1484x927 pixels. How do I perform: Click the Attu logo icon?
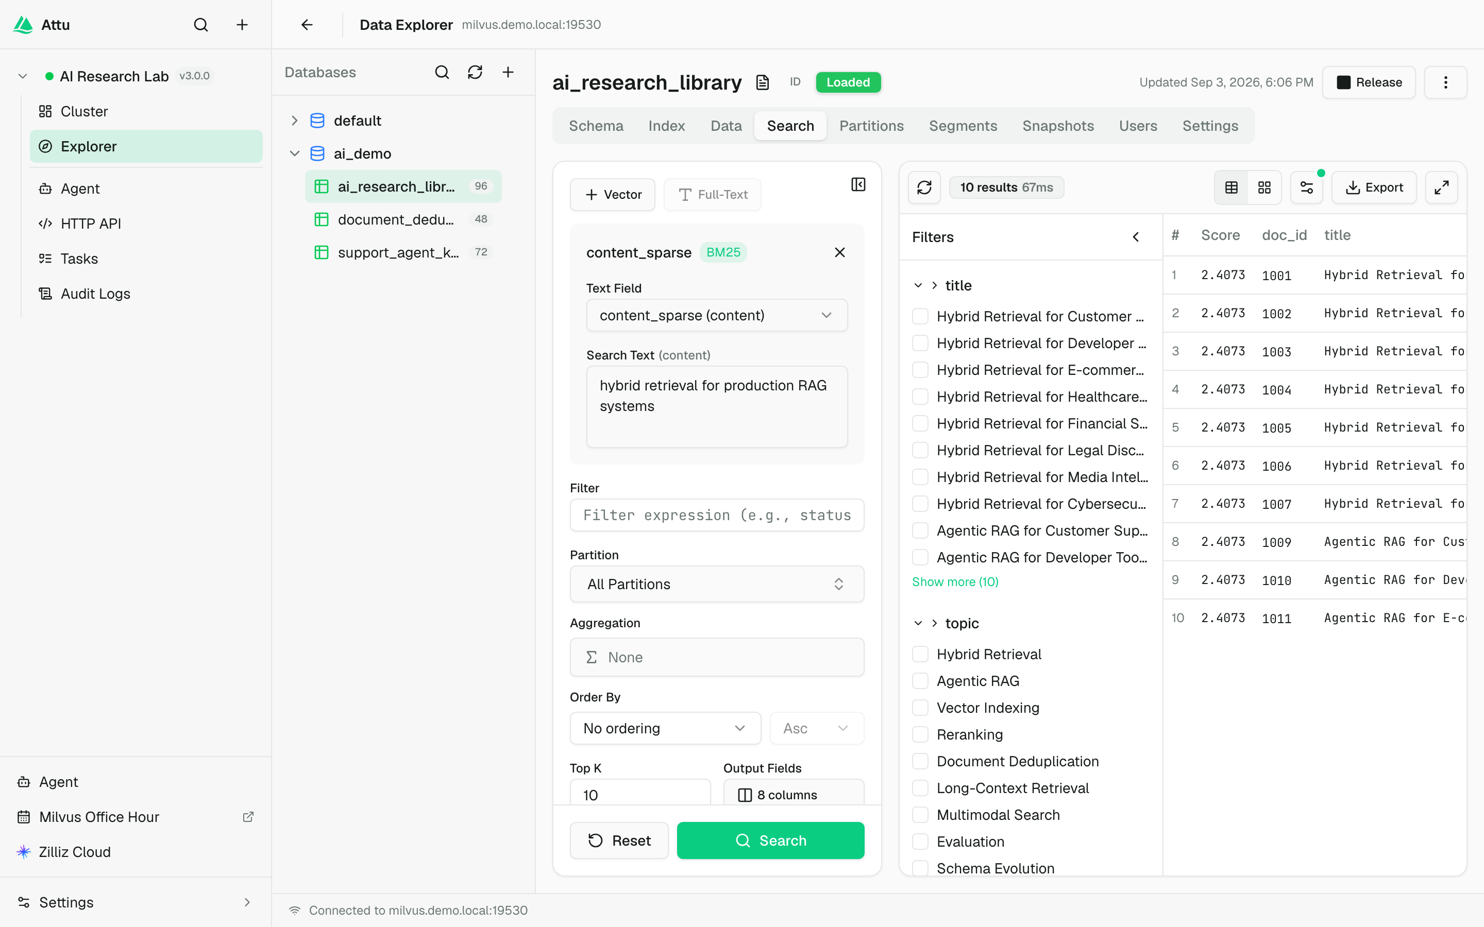23,25
